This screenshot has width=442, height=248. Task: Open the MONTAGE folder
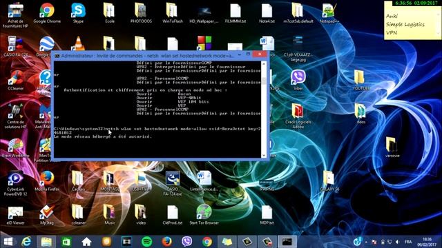[x=110, y=180]
